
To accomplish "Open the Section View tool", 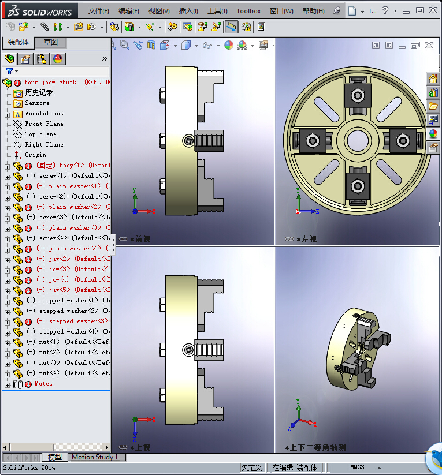I will coord(151,45).
